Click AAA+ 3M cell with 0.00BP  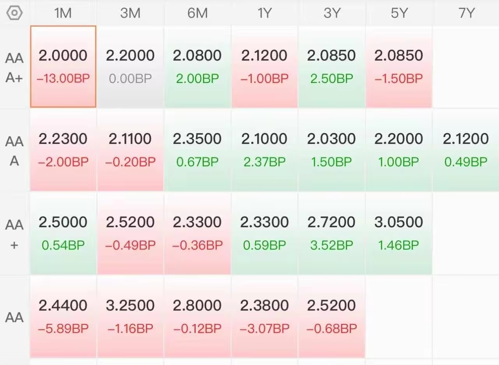coord(130,67)
